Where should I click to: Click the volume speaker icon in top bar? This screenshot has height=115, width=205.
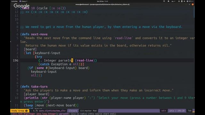[x=184, y=1]
